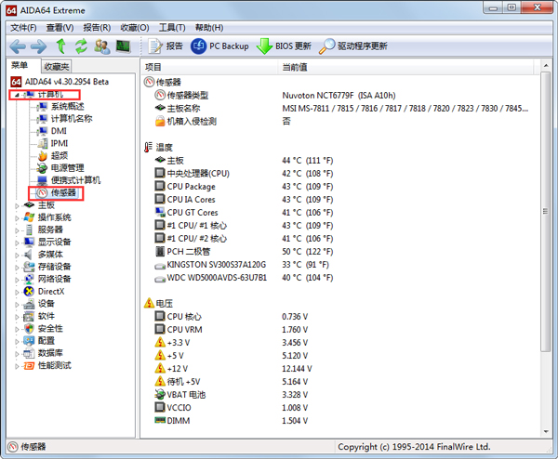
Task: Click the scrollbar down arrow
Action: click(x=546, y=432)
